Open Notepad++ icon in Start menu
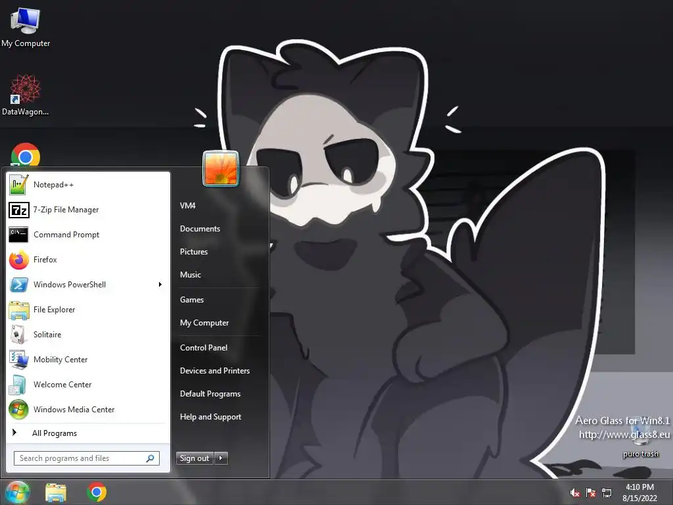This screenshot has height=505, width=673. pos(18,185)
